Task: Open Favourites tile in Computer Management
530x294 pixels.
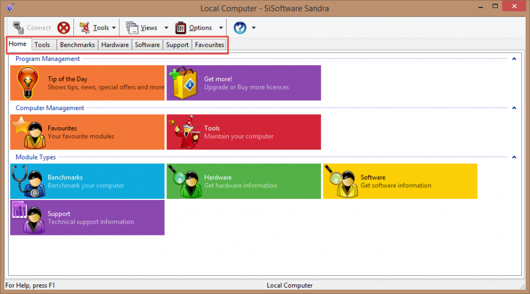Action: point(87,132)
